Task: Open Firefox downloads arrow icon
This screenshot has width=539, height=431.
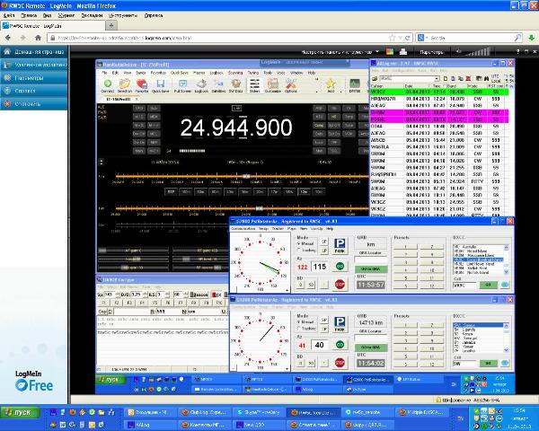Action: coord(532,38)
